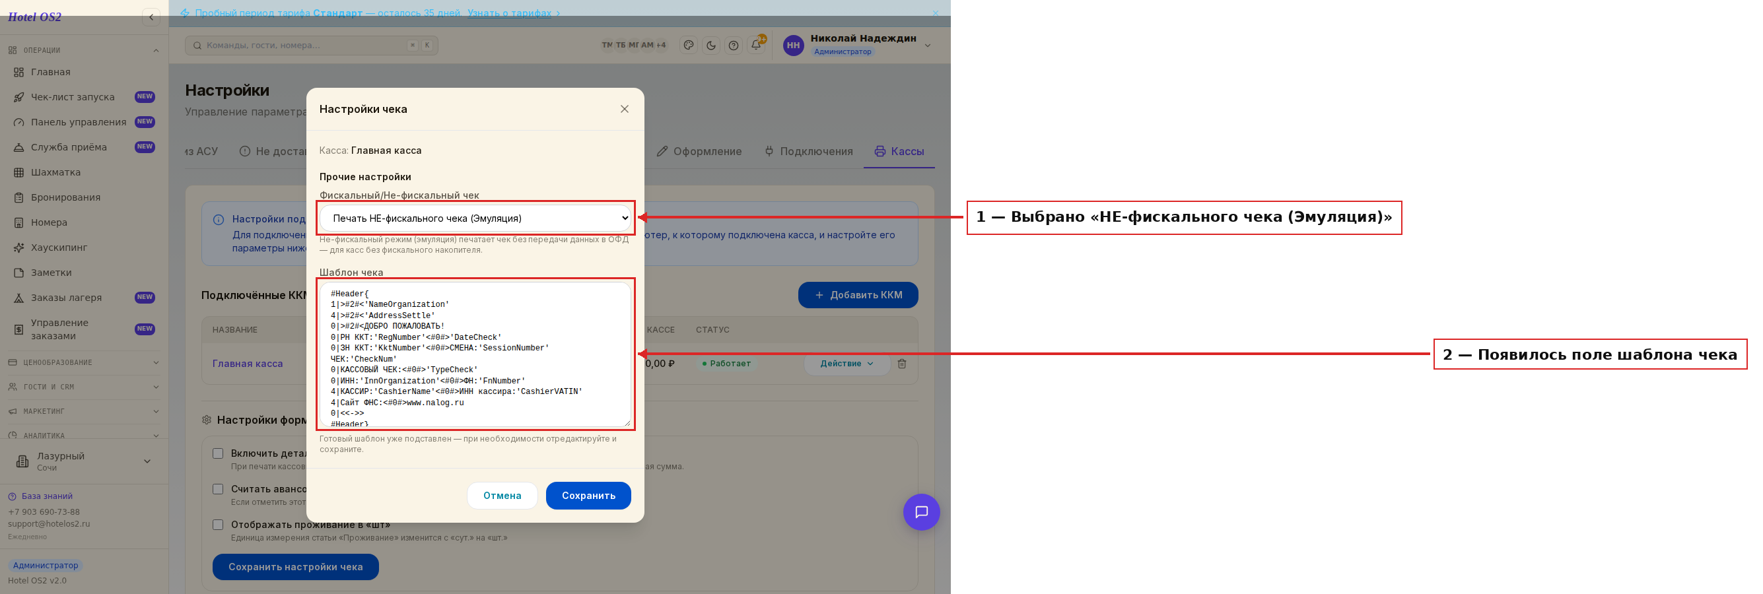The width and height of the screenshot is (1763, 594).
Task: Open the theme palette icon
Action: 689,45
